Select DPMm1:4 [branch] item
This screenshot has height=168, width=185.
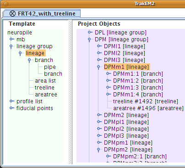pos(138,95)
